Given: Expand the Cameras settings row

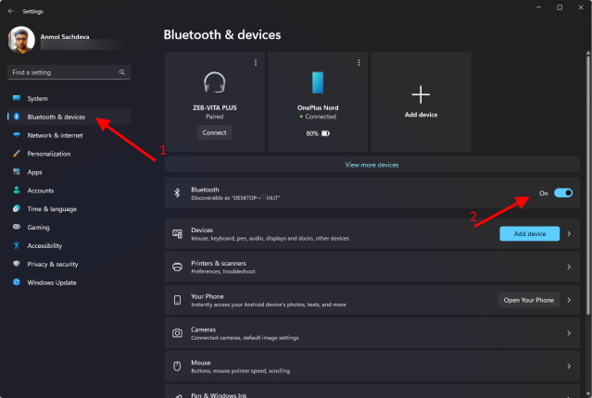Looking at the screenshot, I should pos(568,332).
